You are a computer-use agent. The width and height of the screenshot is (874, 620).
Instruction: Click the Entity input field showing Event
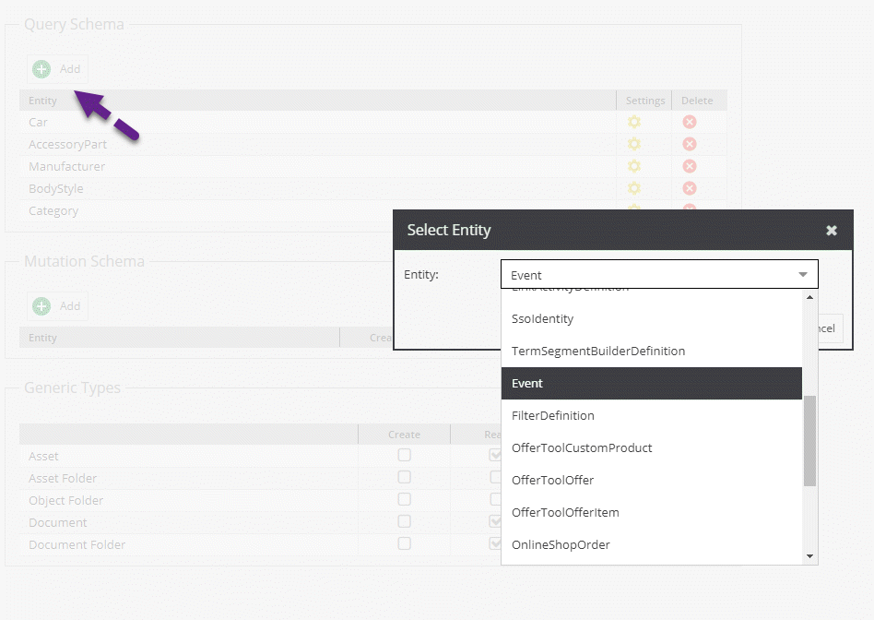click(x=645, y=275)
